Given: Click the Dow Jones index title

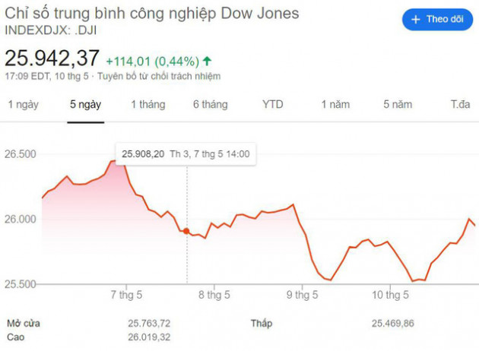Looking at the screenshot, I should (152, 14).
